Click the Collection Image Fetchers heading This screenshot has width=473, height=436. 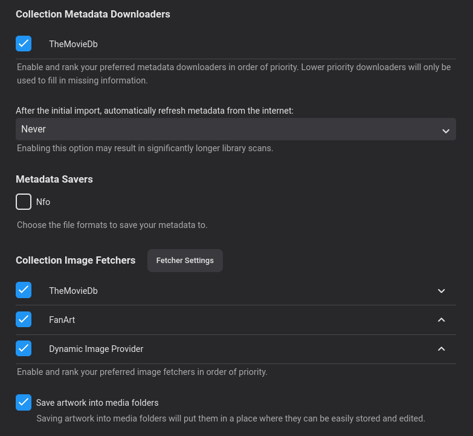76,260
